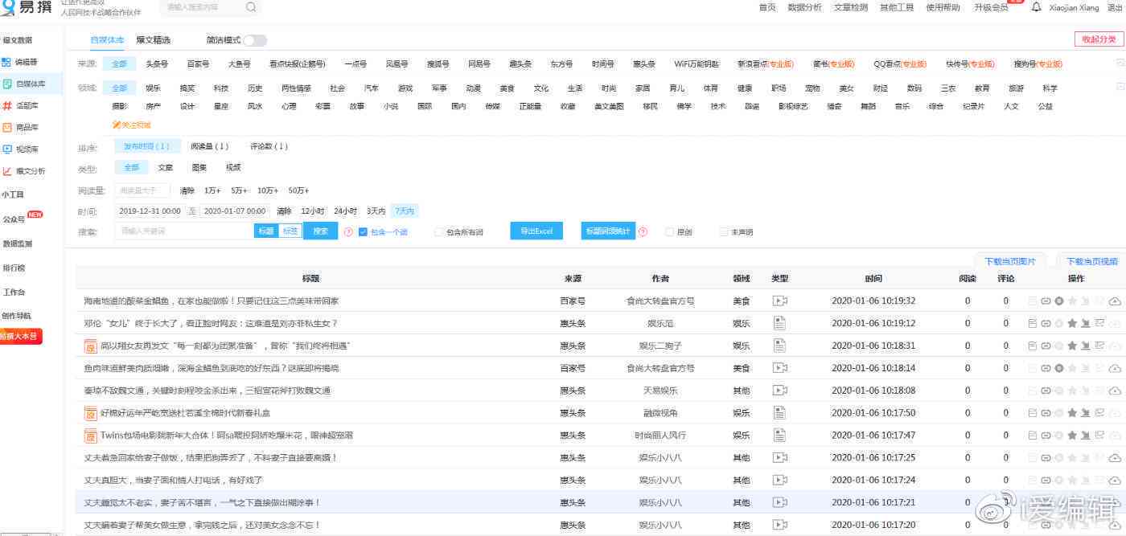The width and height of the screenshot is (1126, 536).
Task: Collapse categories with 收起分类
Action: [1099, 39]
